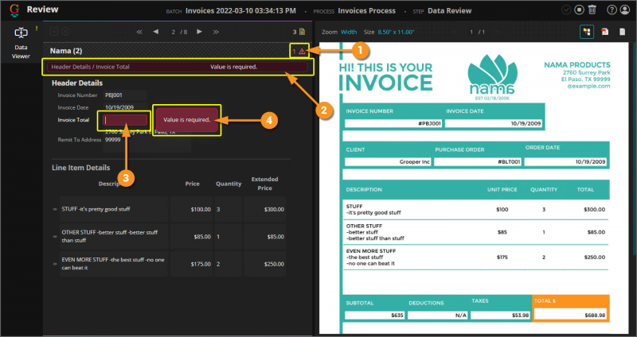The height and width of the screenshot is (337, 637).
Task: Click the $53.98 taxes value on the invoice
Action: click(521, 315)
